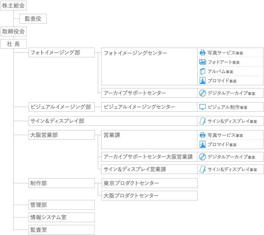Image resolution: width=264 pixels, height=235 pixels.
Task: Click 写真サービス事業 text in フォトイメージングセンター block
Action: 225,53
